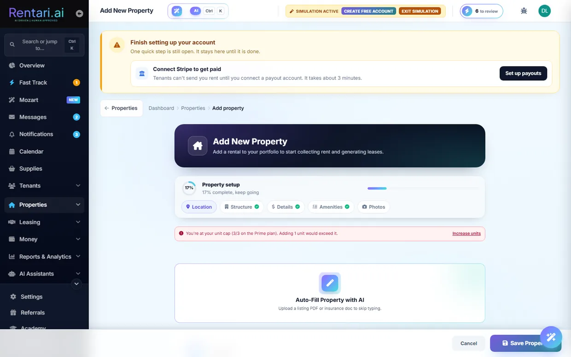The height and width of the screenshot is (357, 571).
Task: Click the Search or jump to field
Action: point(44,45)
